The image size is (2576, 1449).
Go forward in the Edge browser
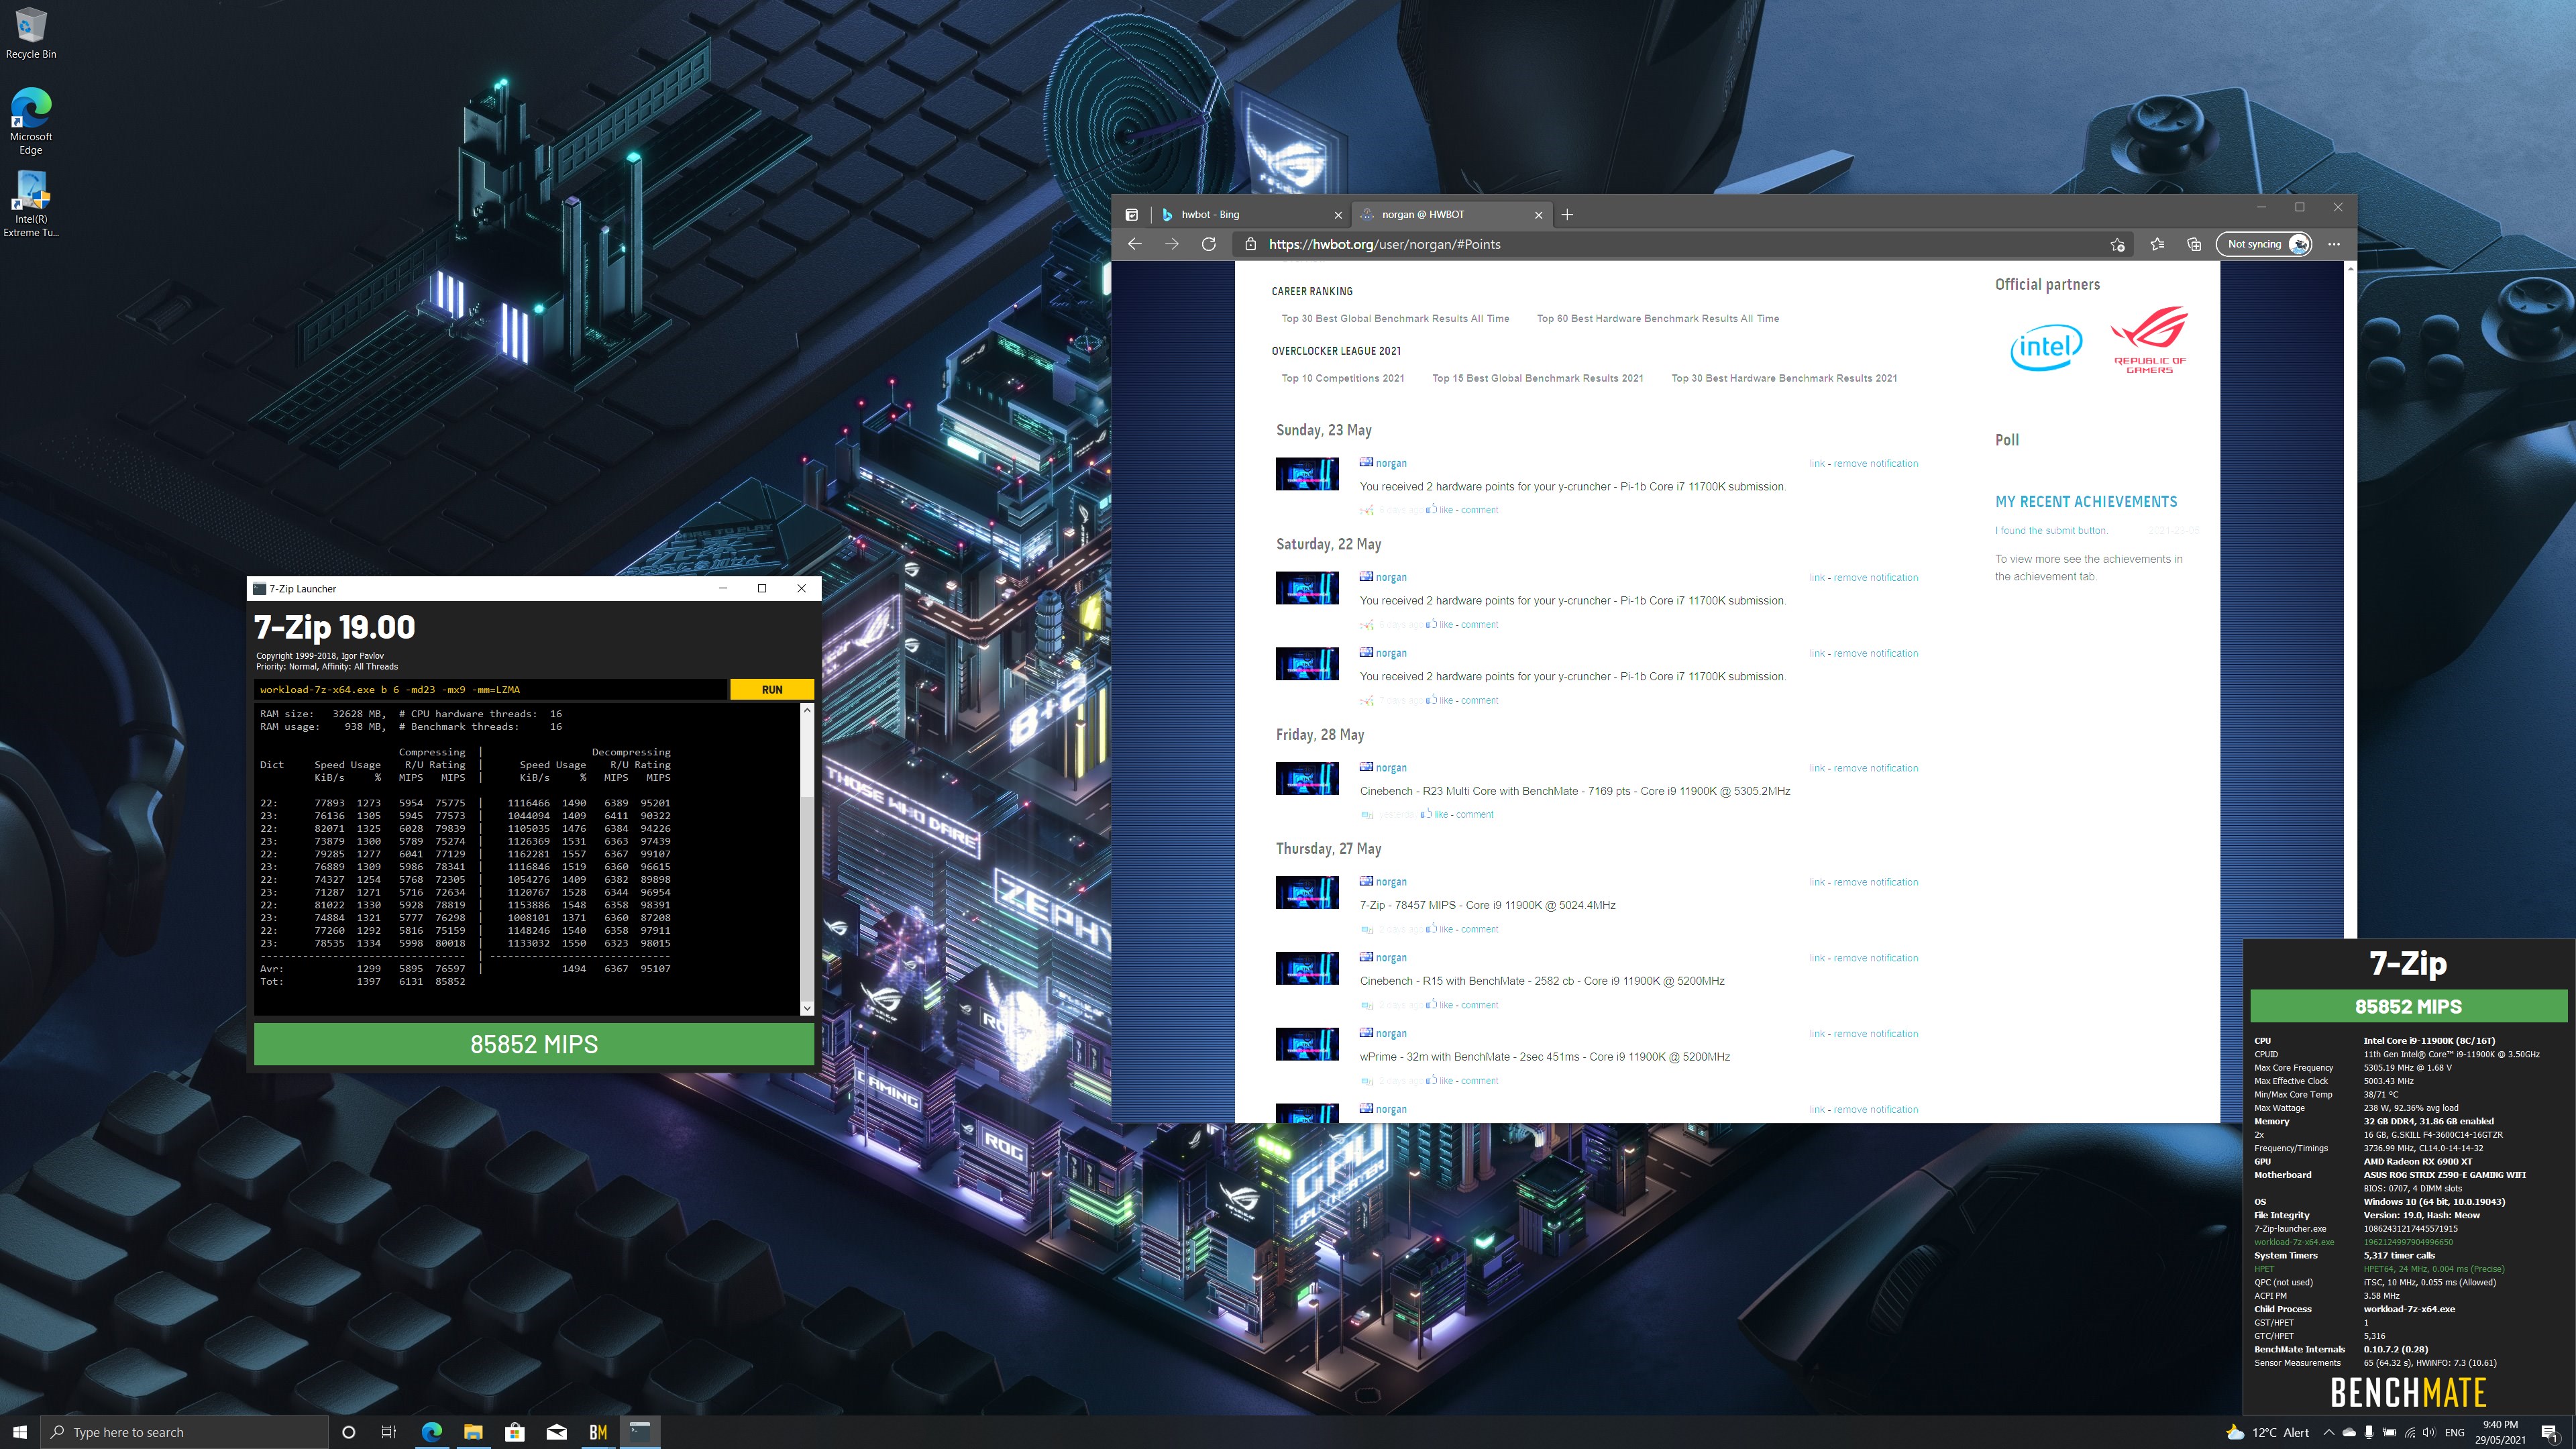pos(1171,244)
